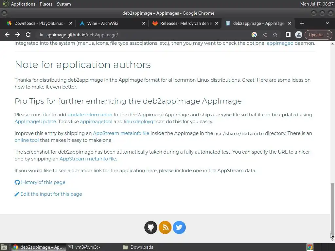The image size is (335, 251).
Task: Click the lock site information icon
Action: [x=41, y=35]
